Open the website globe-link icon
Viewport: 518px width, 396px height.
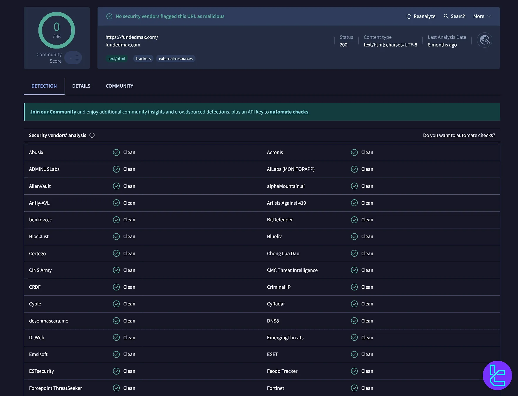(x=485, y=40)
